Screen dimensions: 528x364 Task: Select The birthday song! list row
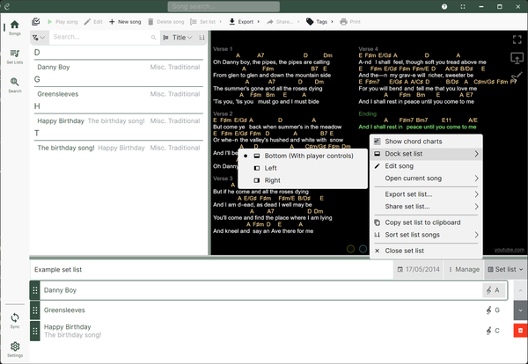(119, 148)
